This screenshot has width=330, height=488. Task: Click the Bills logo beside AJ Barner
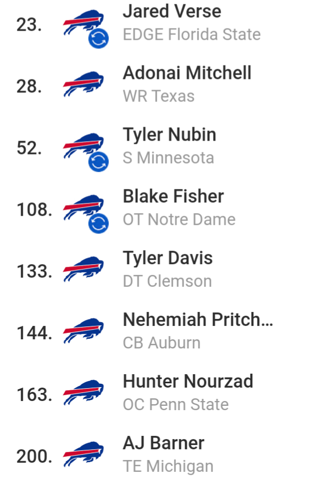pos(83,454)
